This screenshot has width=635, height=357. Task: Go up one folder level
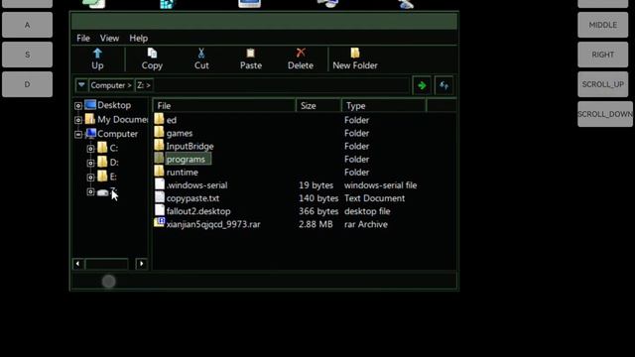[x=97, y=59]
